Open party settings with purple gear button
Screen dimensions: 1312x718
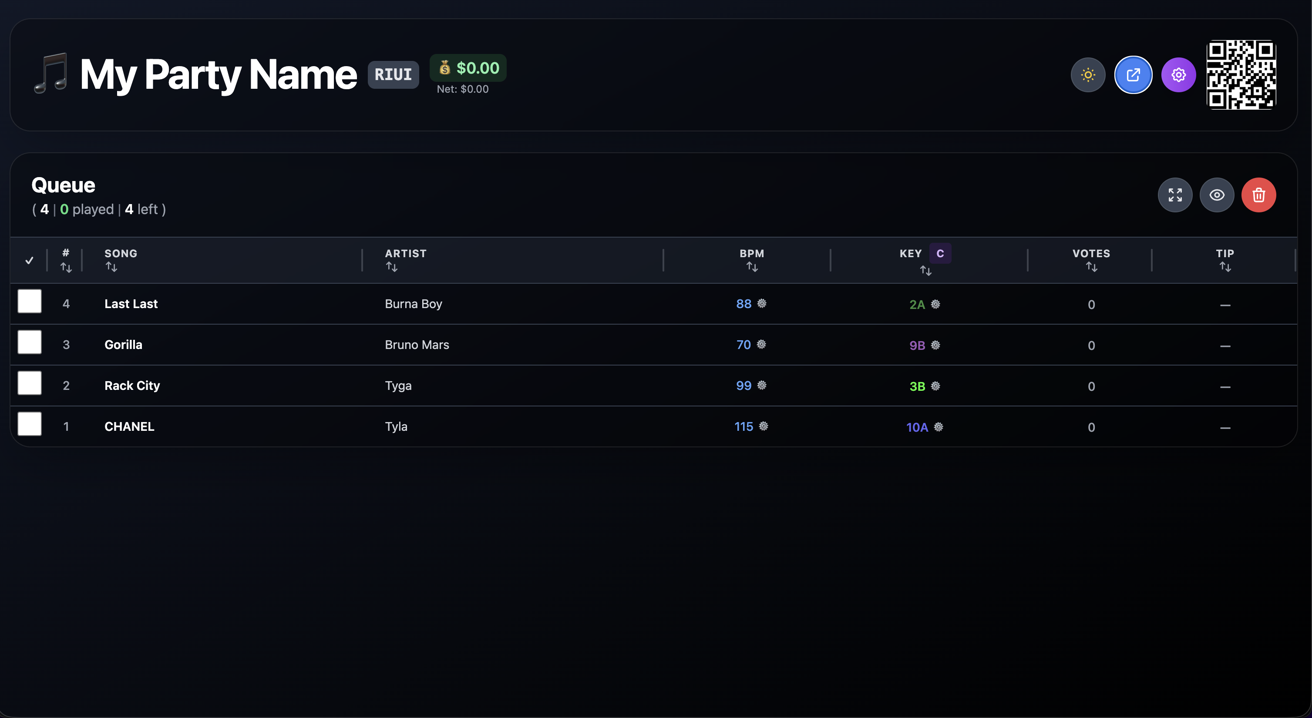coord(1178,75)
